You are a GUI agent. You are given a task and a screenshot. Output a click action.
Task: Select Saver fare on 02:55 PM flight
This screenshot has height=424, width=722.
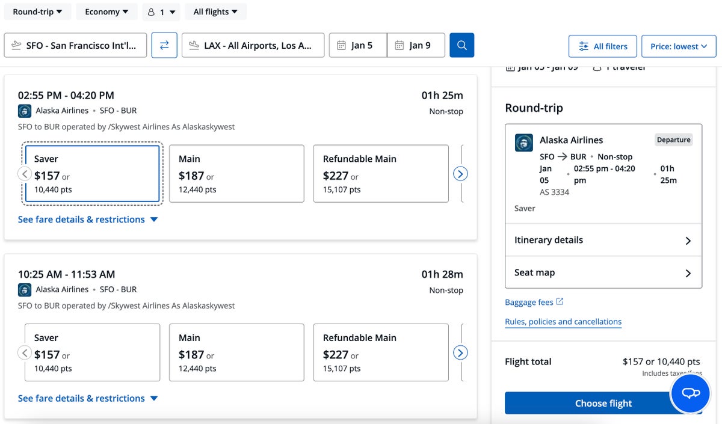(x=92, y=173)
